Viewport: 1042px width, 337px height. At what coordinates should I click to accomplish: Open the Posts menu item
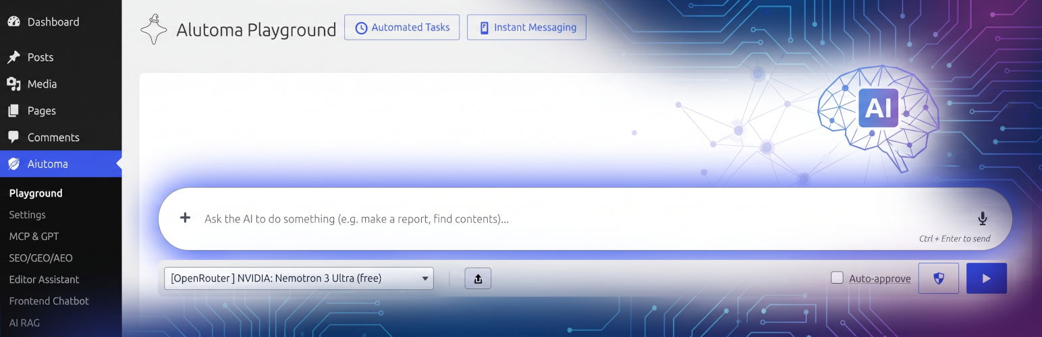pos(61,57)
